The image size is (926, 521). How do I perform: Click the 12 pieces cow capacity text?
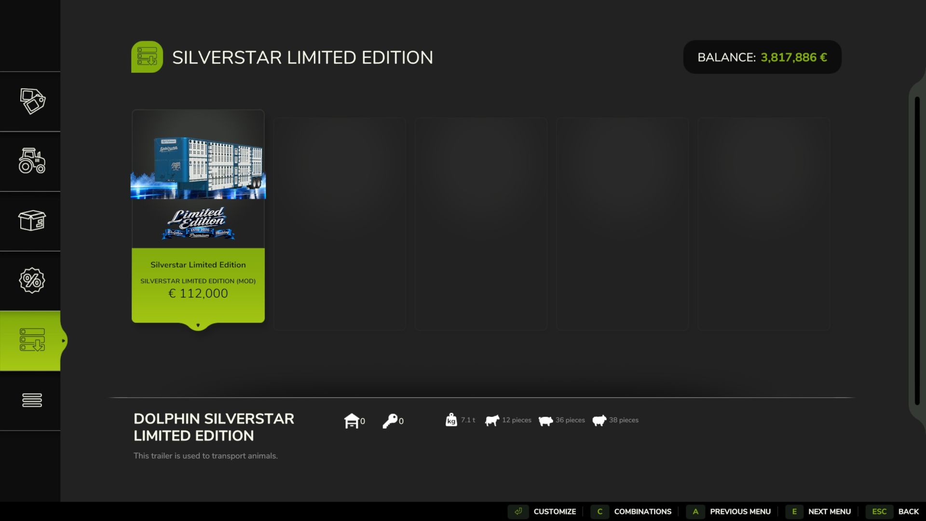pos(517,420)
